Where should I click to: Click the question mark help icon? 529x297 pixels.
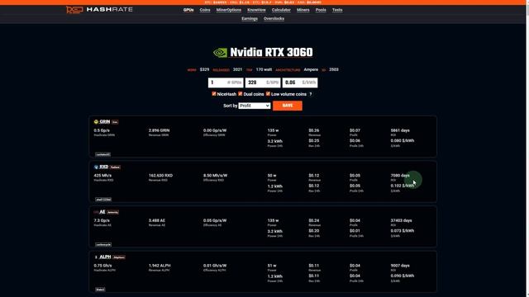point(311,94)
